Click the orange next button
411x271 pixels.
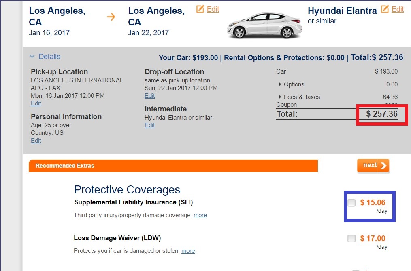[x=373, y=166]
